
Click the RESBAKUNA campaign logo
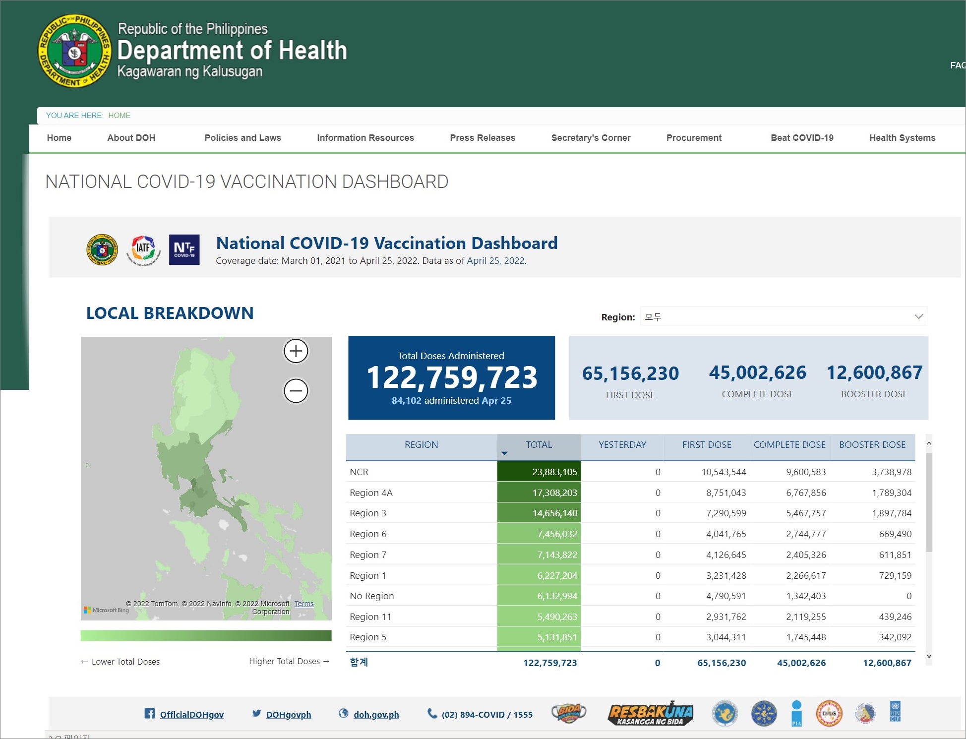[650, 714]
